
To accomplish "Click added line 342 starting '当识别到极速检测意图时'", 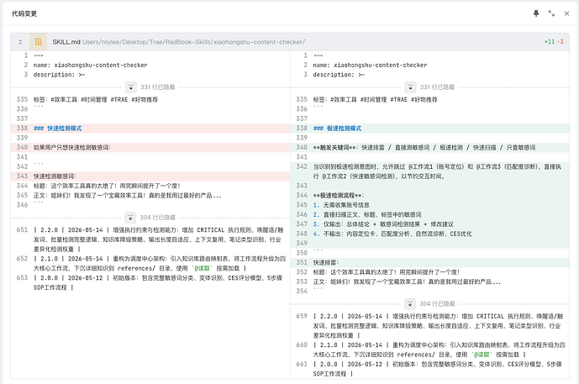I will pyautogui.click(x=437, y=171).
